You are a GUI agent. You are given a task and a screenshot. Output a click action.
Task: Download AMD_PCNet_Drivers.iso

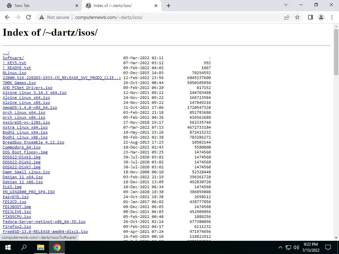click(x=27, y=88)
